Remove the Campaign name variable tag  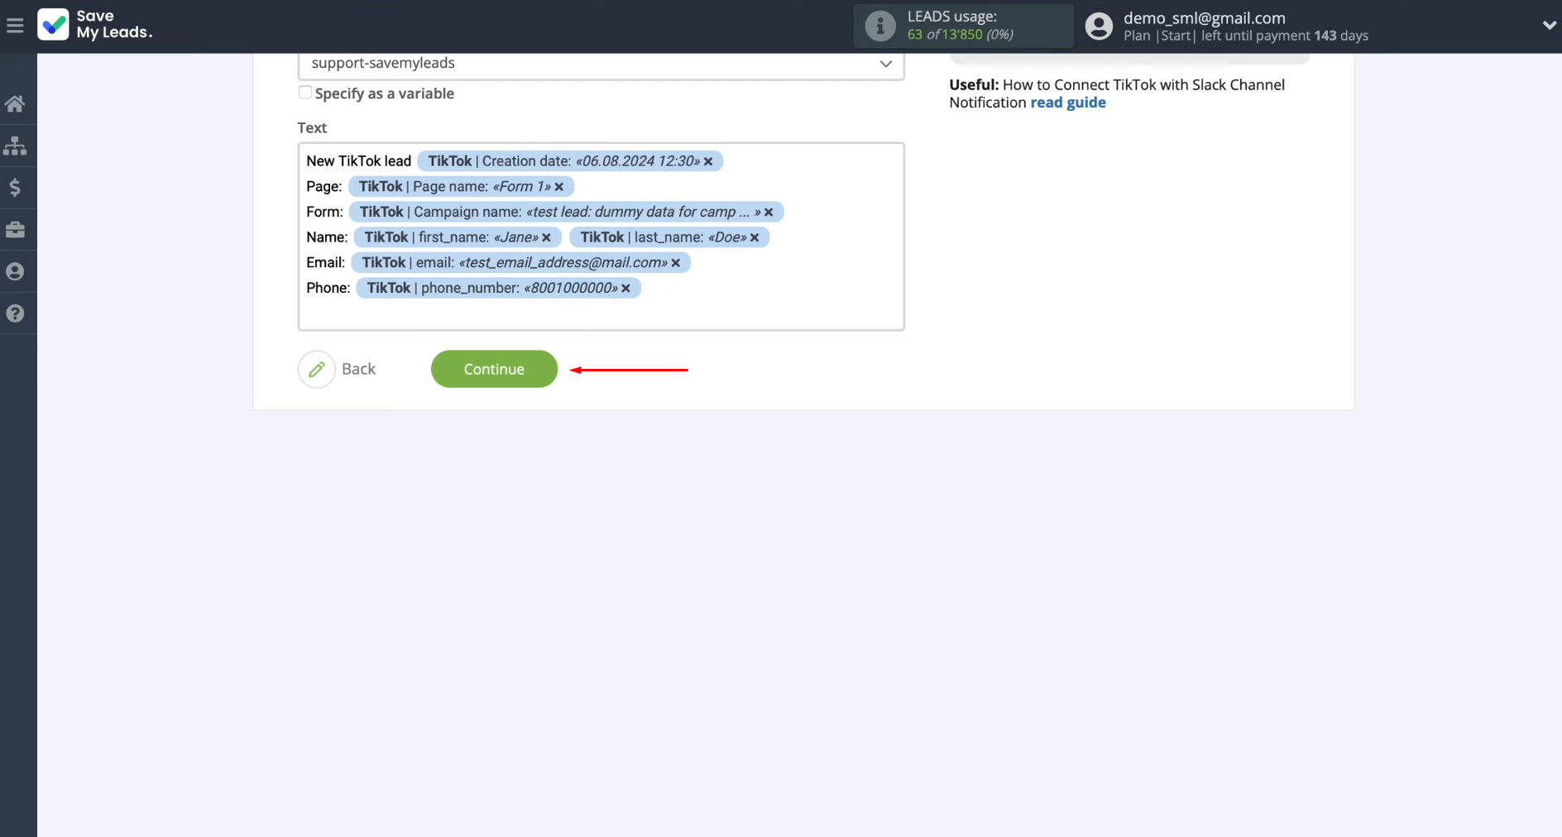coord(769,213)
